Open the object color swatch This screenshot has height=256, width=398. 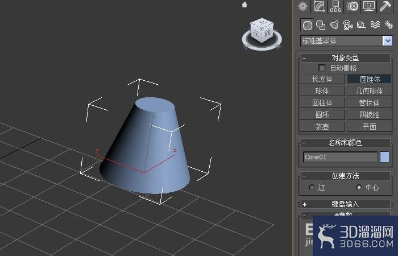pyautogui.click(x=384, y=157)
